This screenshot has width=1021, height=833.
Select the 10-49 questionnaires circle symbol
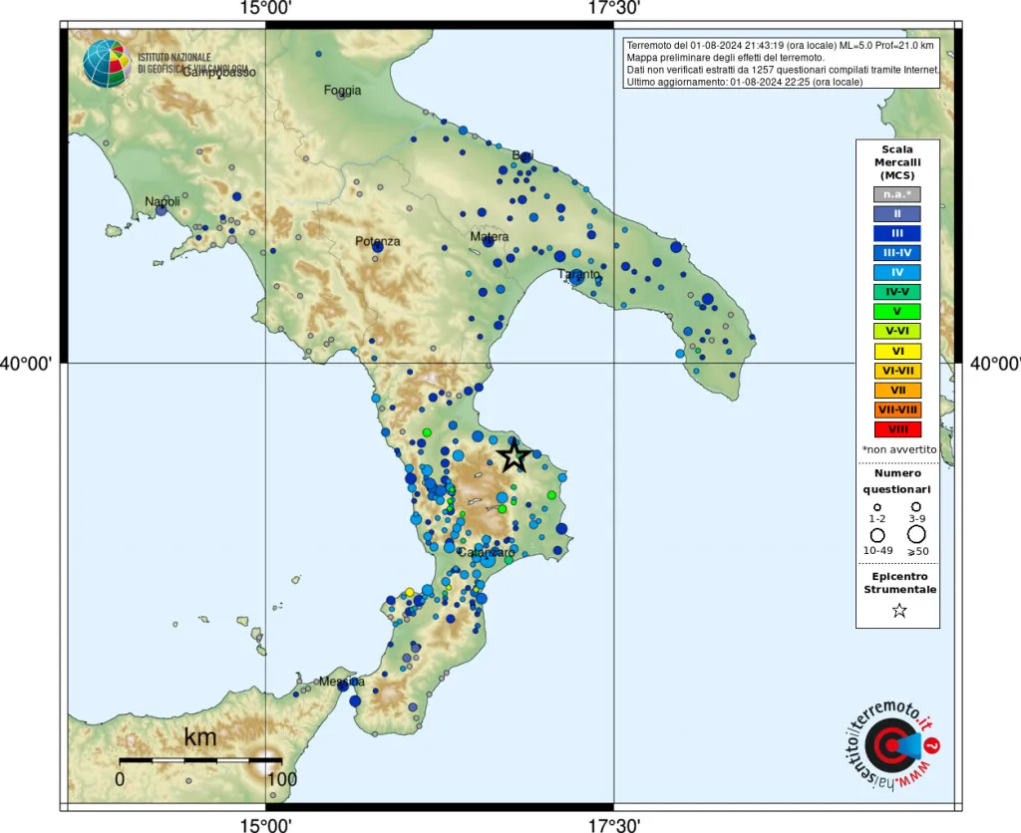click(x=877, y=535)
